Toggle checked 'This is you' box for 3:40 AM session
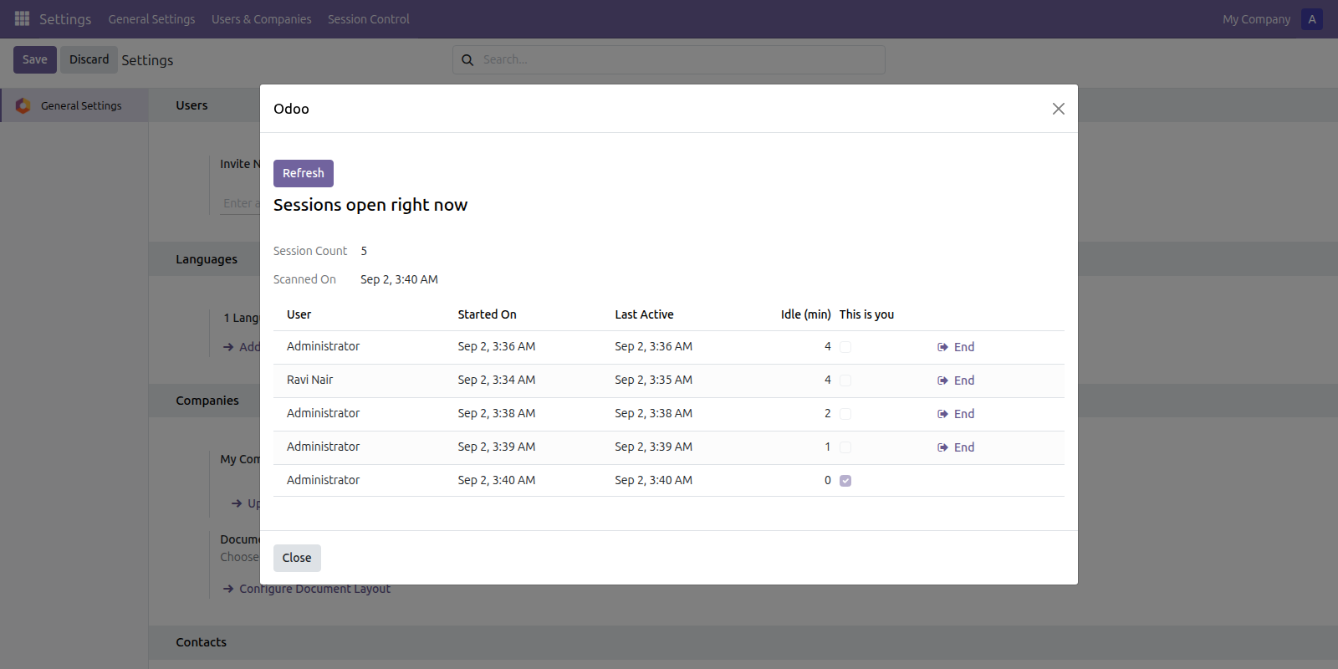Screen dimensions: 1338x669 (x=845, y=481)
